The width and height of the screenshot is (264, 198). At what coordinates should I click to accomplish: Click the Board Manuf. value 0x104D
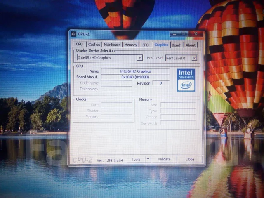(135, 77)
